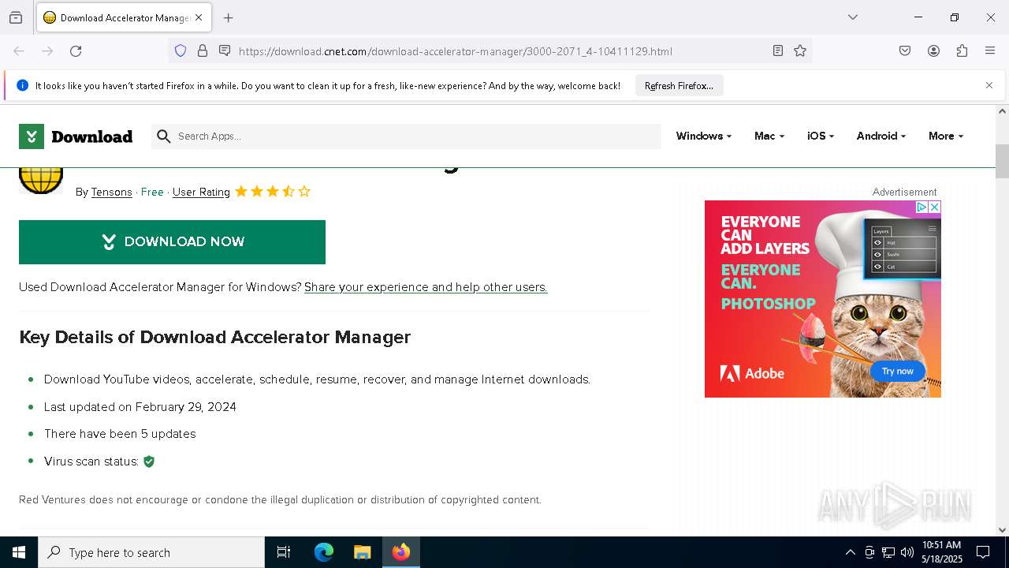Click the taskbar search box

tap(151, 552)
